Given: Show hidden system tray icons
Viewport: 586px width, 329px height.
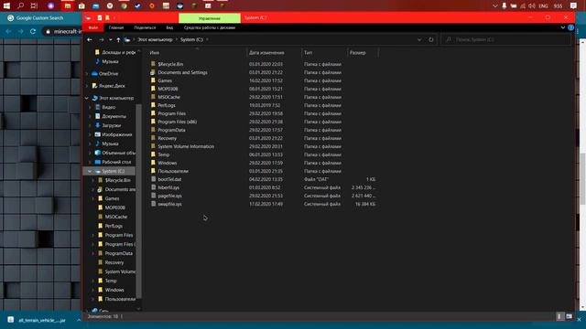Looking at the screenshot, I should [x=494, y=6].
